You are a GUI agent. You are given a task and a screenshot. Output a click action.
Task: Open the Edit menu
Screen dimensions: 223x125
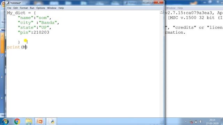click(x=15, y=8)
